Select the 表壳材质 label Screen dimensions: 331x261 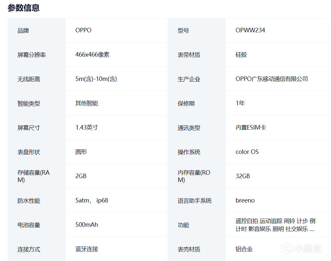click(x=189, y=249)
